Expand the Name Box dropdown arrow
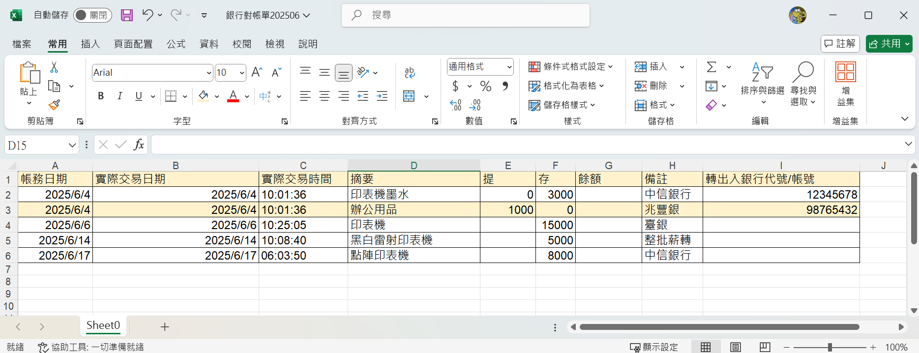The height and width of the screenshot is (353, 919). 72,145
